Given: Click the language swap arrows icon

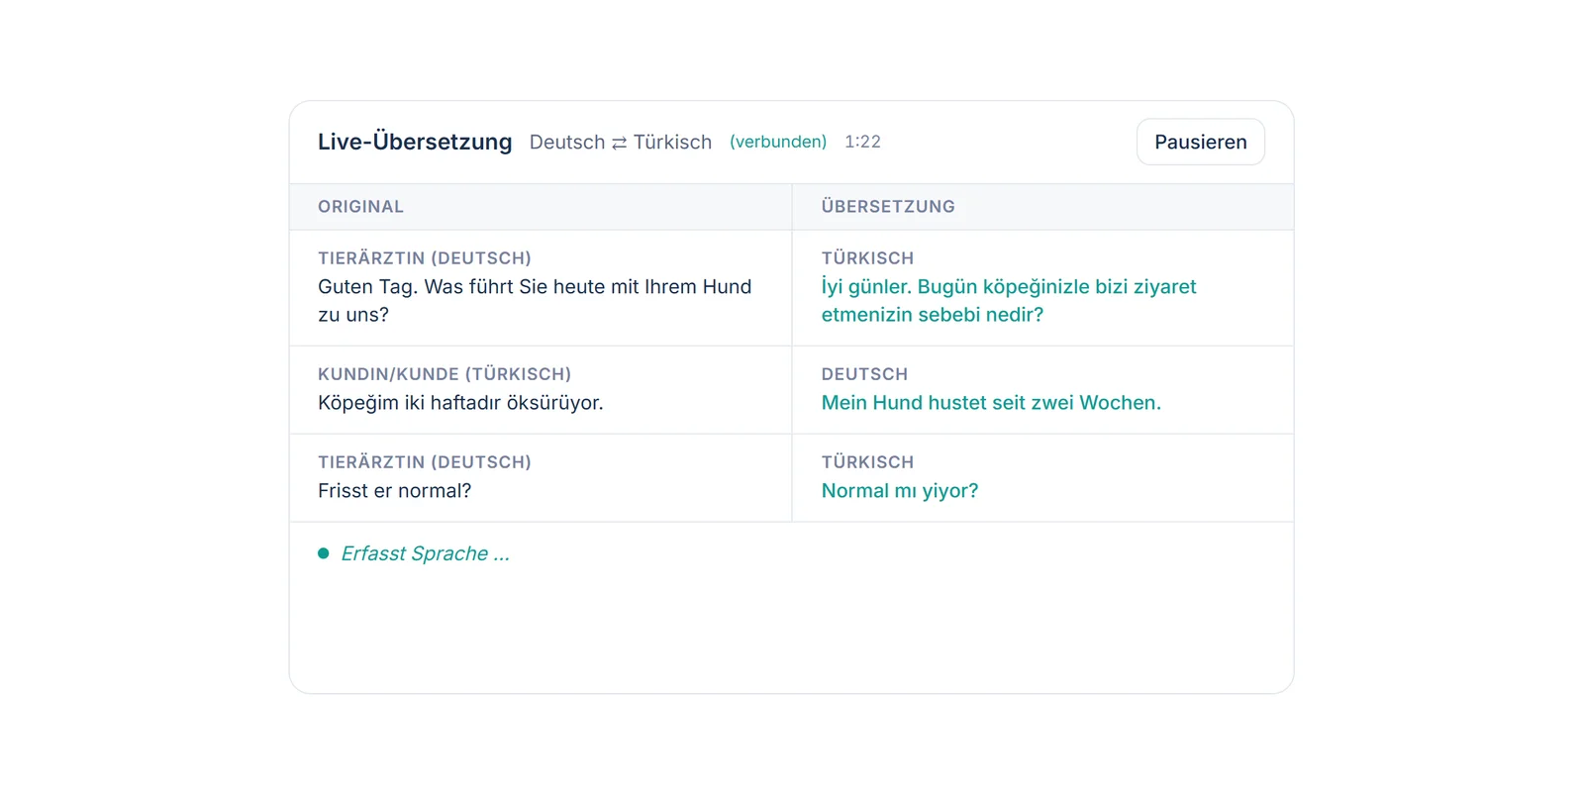Looking at the screenshot, I should (620, 143).
